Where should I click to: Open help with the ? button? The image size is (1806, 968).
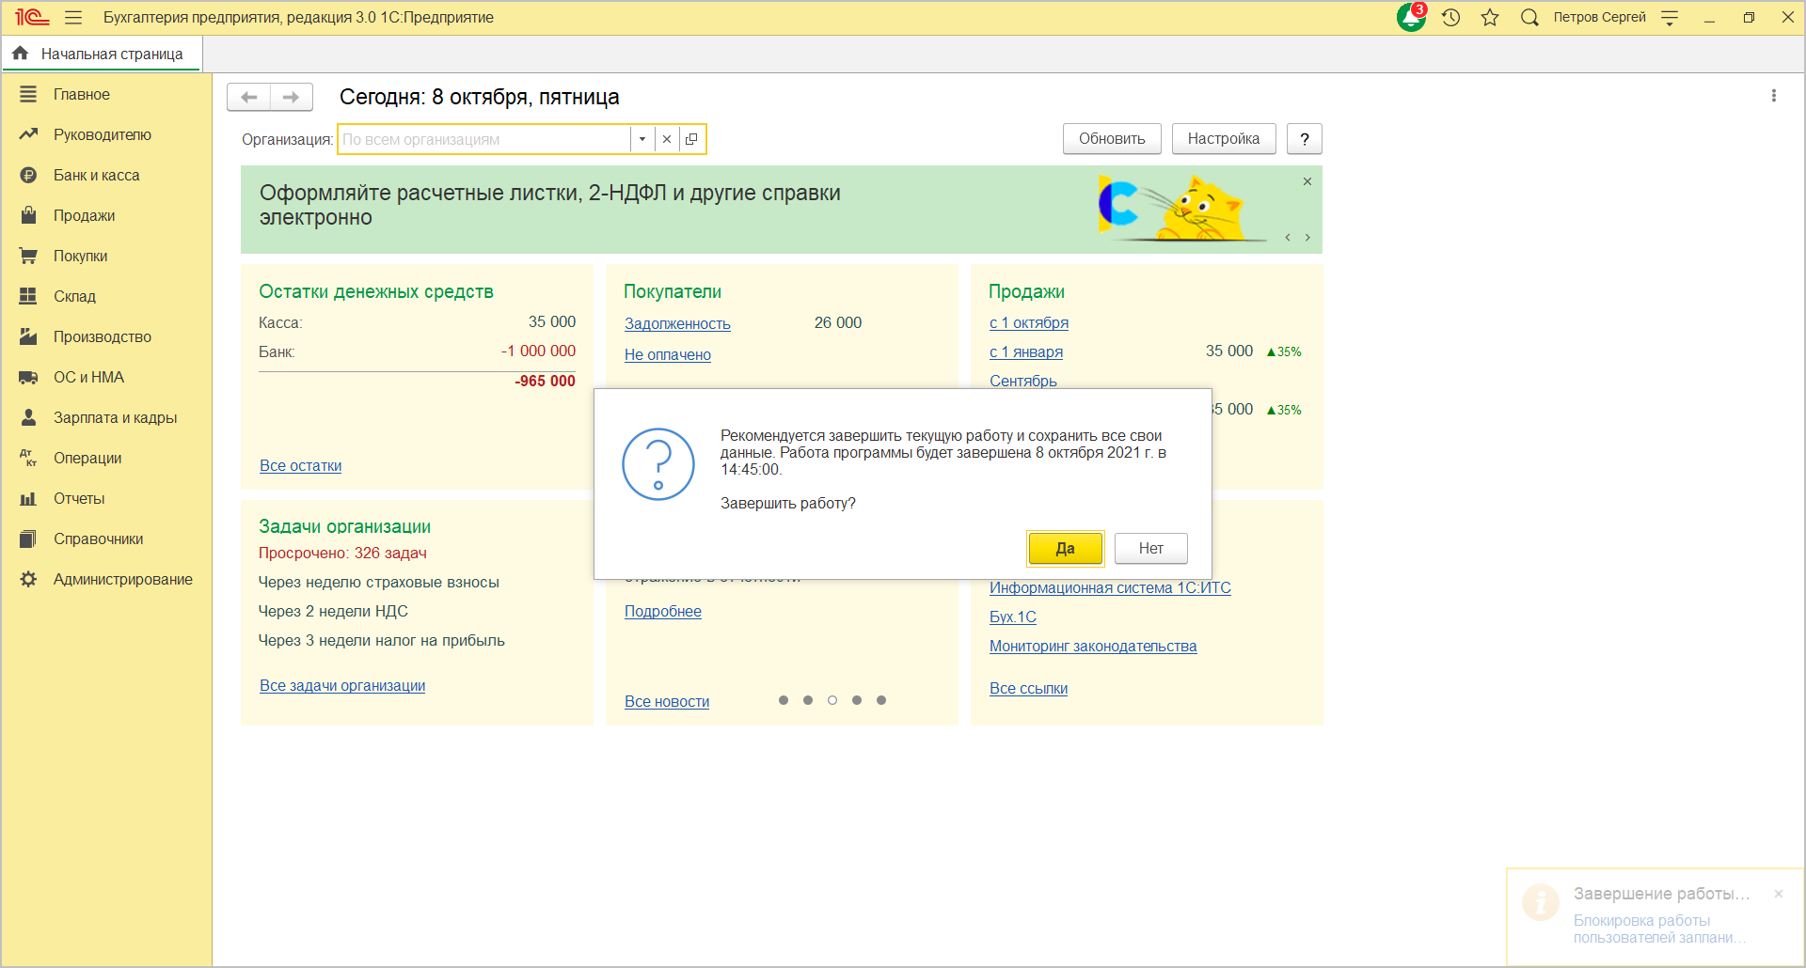tap(1305, 139)
